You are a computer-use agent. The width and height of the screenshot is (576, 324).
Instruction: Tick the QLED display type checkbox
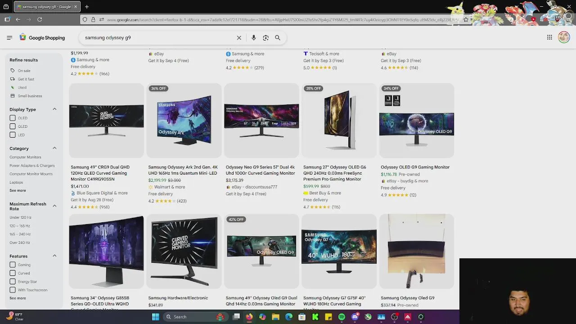point(13,126)
